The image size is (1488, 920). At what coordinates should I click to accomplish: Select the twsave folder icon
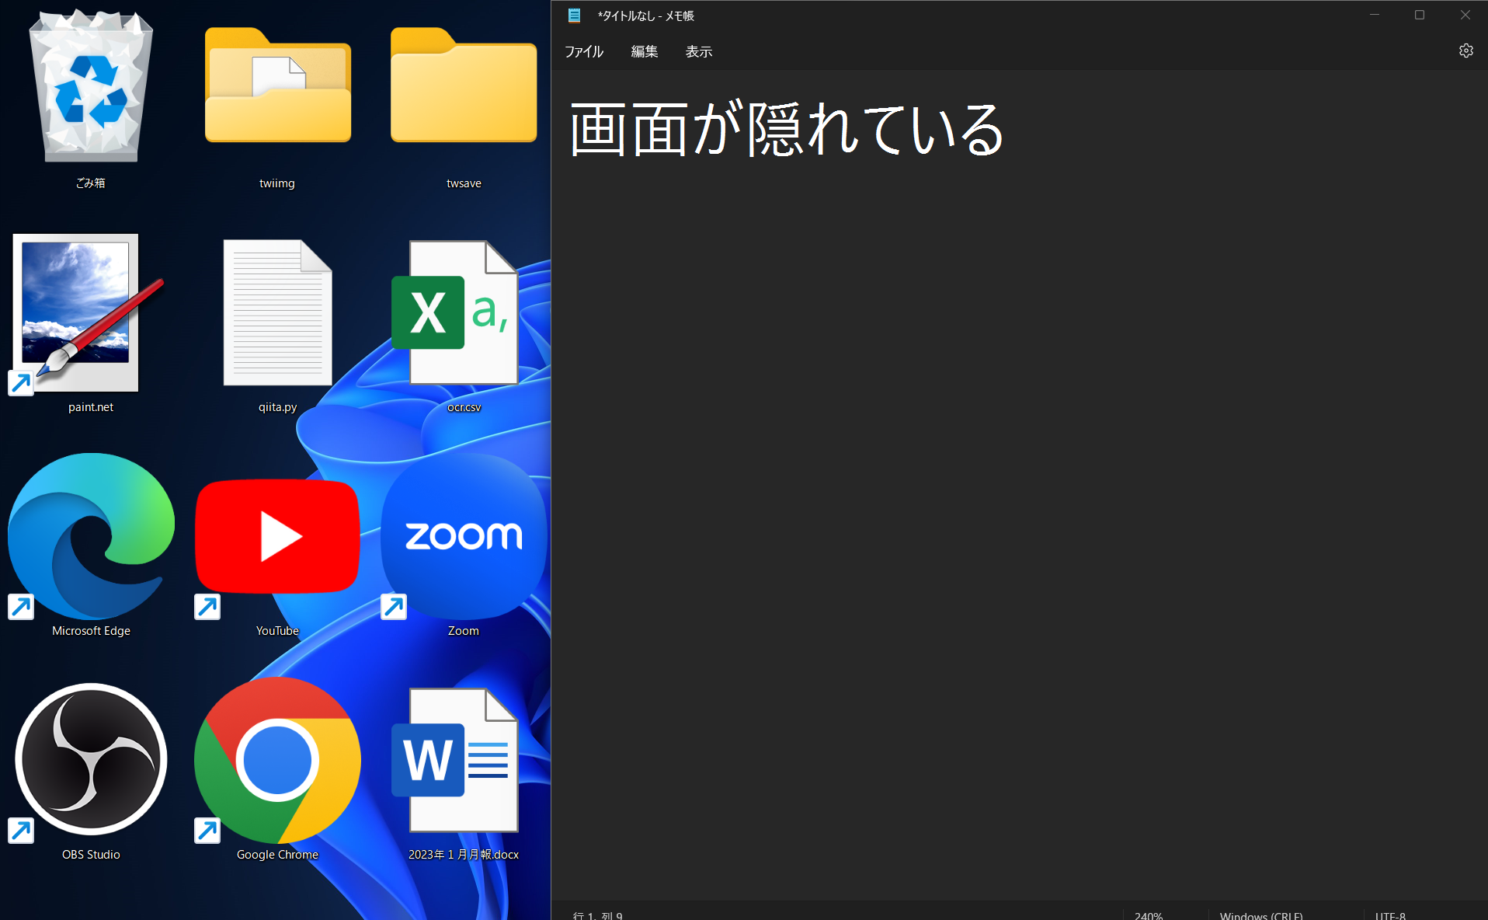point(464,85)
